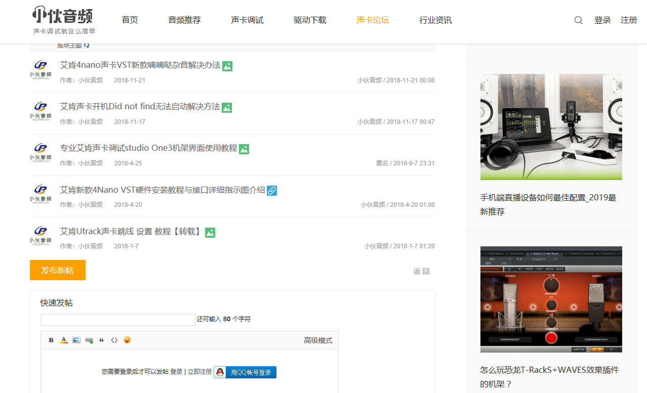Click author 小伙音频 dated 2018-4-25

pyautogui.click(x=90, y=163)
